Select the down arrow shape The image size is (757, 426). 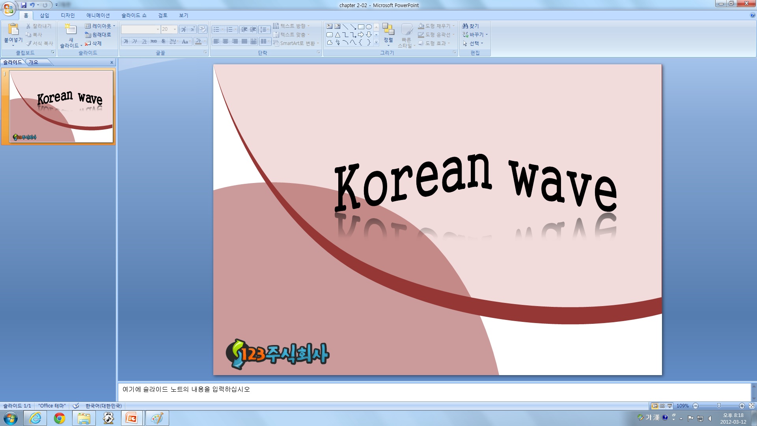369,35
